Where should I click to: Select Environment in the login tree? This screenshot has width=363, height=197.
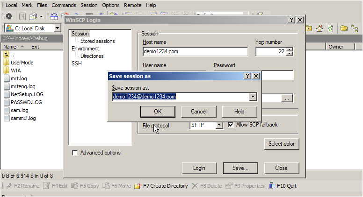click(85, 49)
